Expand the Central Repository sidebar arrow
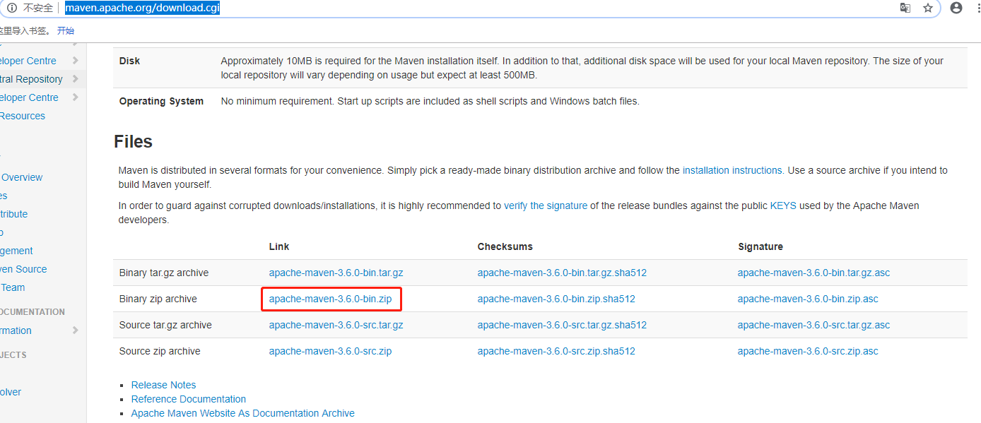This screenshot has height=423, width=981. (x=75, y=79)
